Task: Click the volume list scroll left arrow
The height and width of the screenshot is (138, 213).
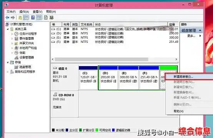Action: 53,59
